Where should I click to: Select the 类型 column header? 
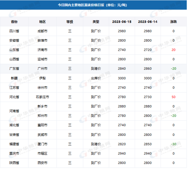(96, 22)
